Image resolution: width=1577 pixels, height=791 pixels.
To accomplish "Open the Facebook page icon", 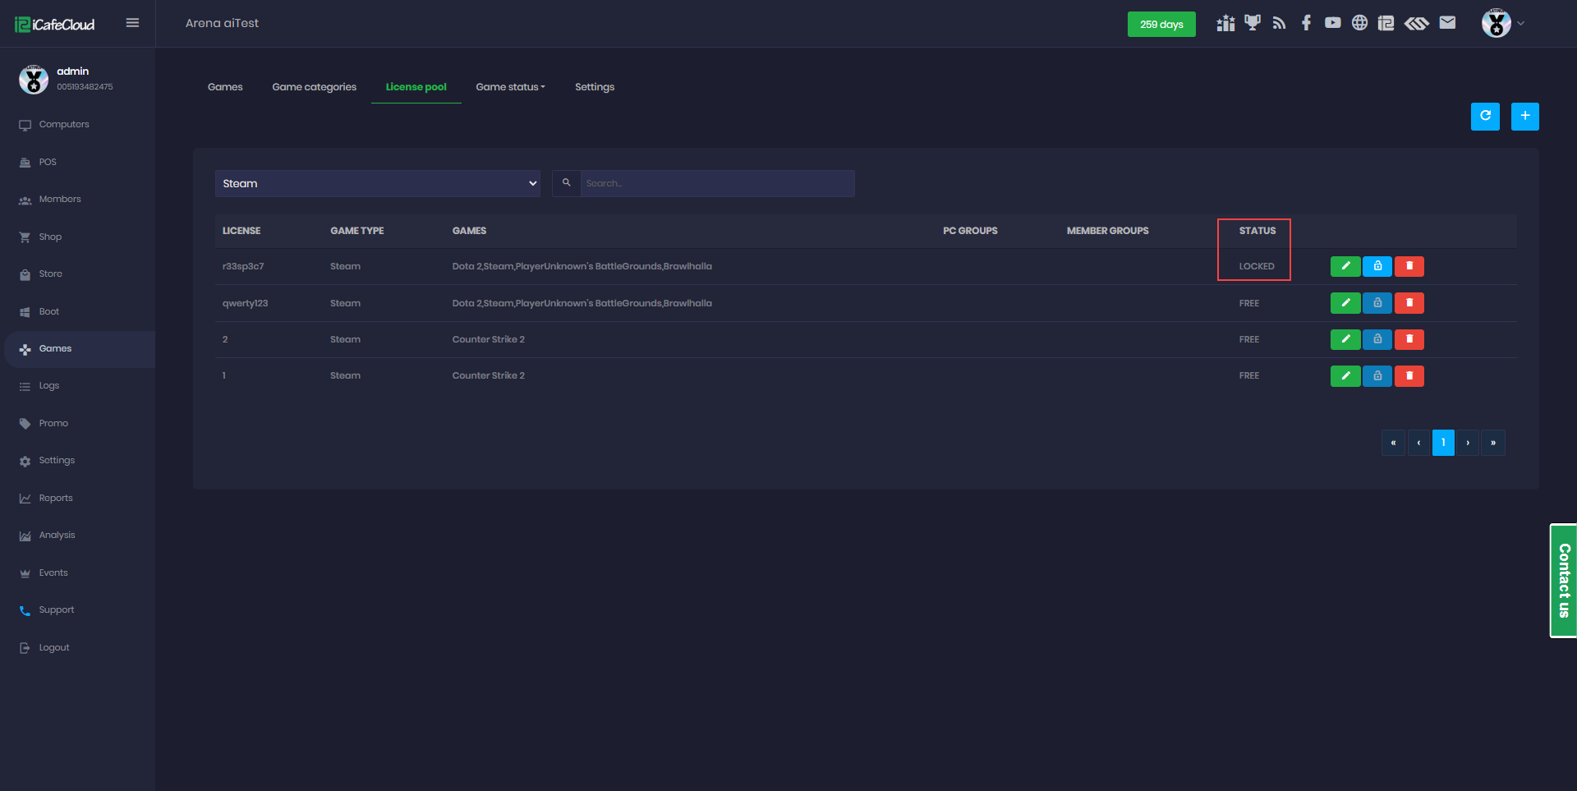I will pos(1306,23).
